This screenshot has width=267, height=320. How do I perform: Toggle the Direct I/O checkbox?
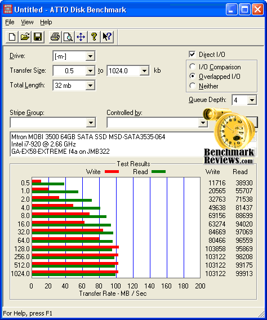coord(192,54)
